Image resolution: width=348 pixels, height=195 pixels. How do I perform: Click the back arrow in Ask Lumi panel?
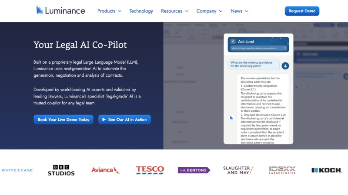click(233, 41)
